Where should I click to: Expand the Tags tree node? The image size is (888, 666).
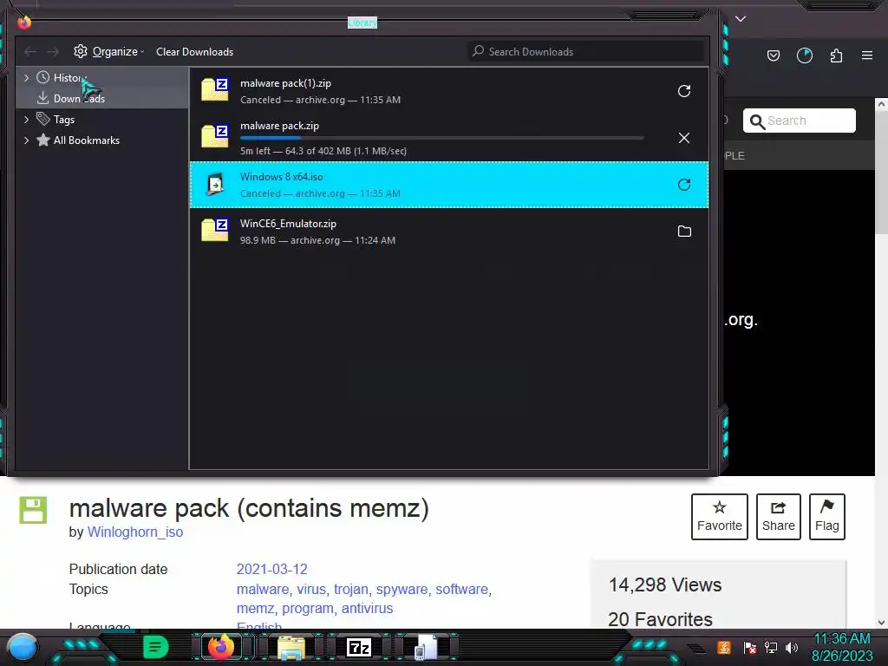(26, 120)
